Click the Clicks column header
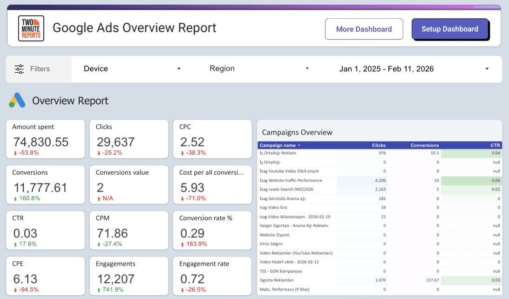The height and width of the screenshot is (299, 509). tap(379, 145)
